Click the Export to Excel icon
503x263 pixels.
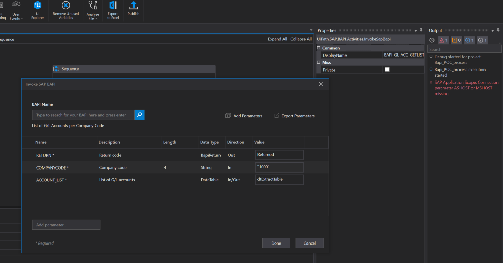click(113, 5)
